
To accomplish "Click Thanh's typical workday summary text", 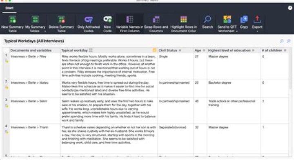I will tap(109, 135).
